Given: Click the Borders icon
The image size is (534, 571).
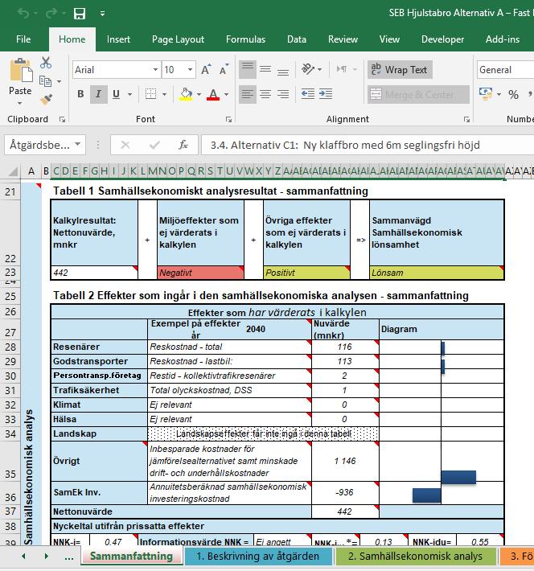Looking at the screenshot, I should point(150,94).
